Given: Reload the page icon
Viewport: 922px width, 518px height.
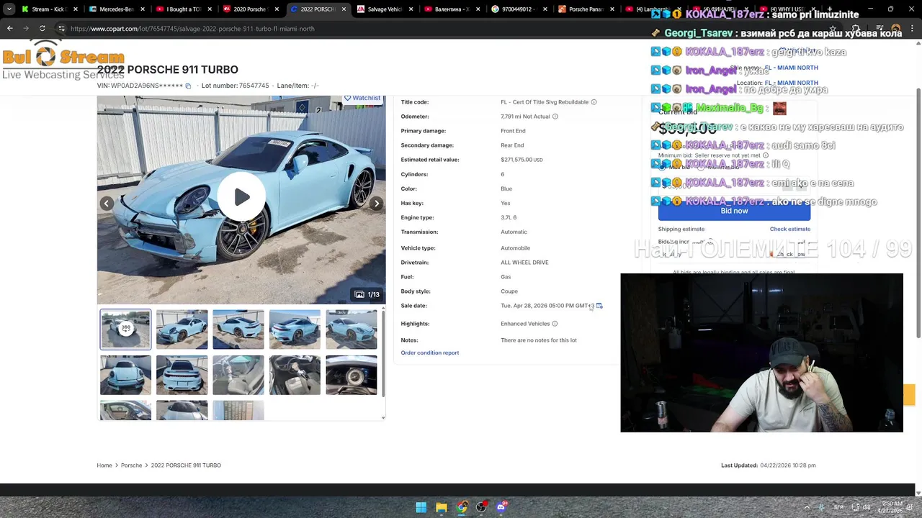Looking at the screenshot, I should [42, 29].
